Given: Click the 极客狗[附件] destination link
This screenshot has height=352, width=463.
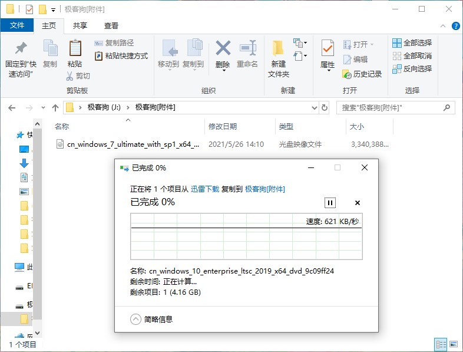Looking at the screenshot, I should pos(265,189).
